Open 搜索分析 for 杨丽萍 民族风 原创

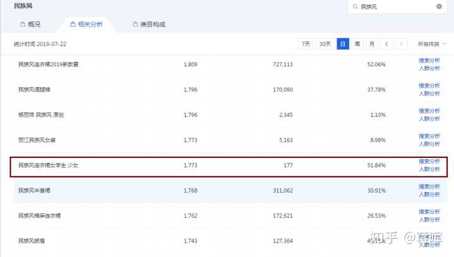click(429, 111)
